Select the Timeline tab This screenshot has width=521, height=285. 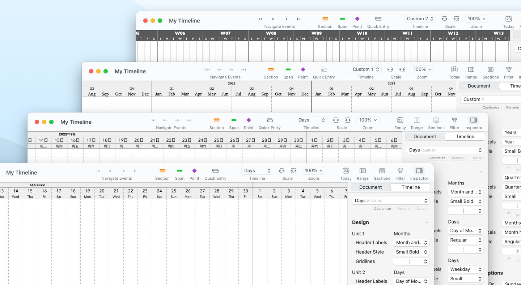(410, 187)
